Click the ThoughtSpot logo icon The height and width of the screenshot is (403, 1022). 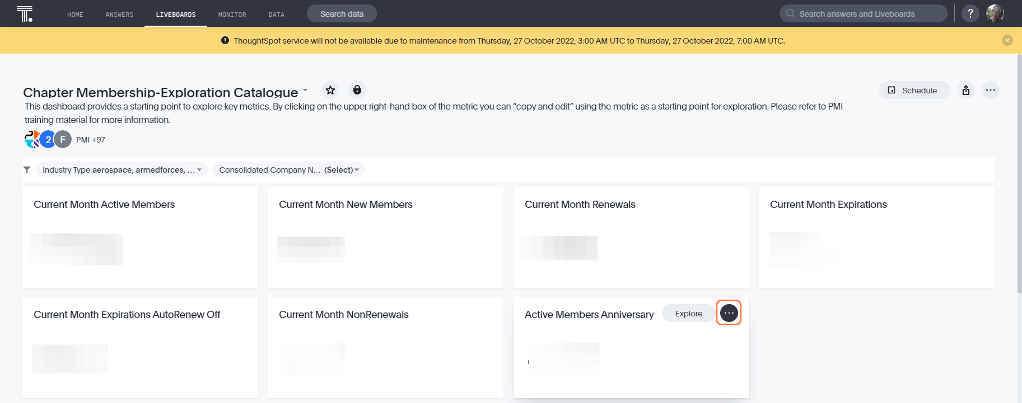25,13
